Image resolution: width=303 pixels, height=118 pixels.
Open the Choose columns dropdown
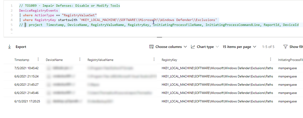tap(168, 47)
